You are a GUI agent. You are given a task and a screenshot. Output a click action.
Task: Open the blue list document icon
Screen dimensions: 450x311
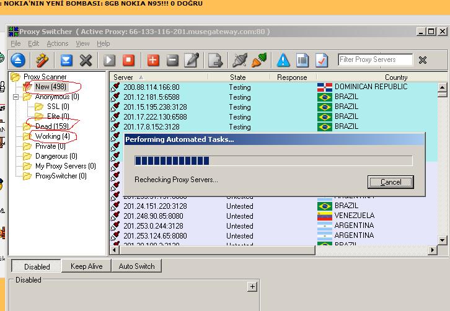(302, 60)
